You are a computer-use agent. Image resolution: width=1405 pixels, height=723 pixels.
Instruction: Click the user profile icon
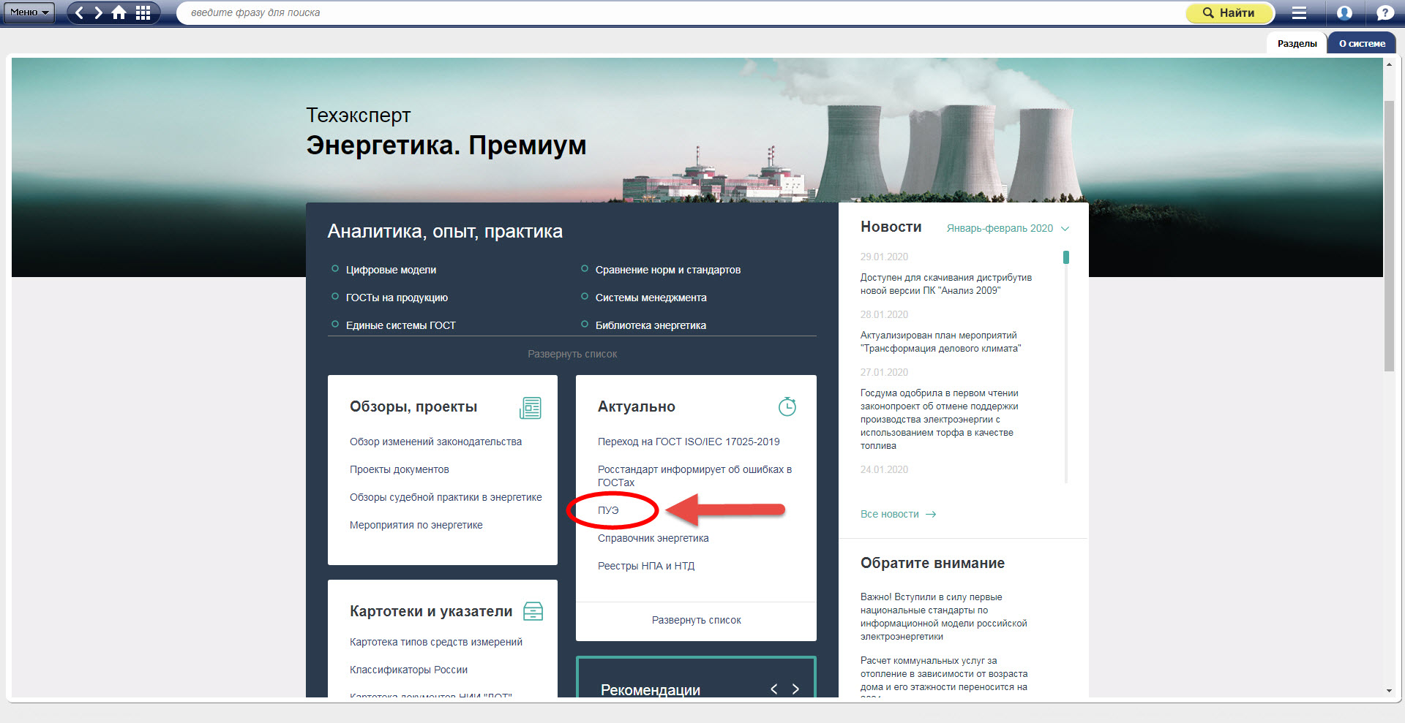(1344, 12)
